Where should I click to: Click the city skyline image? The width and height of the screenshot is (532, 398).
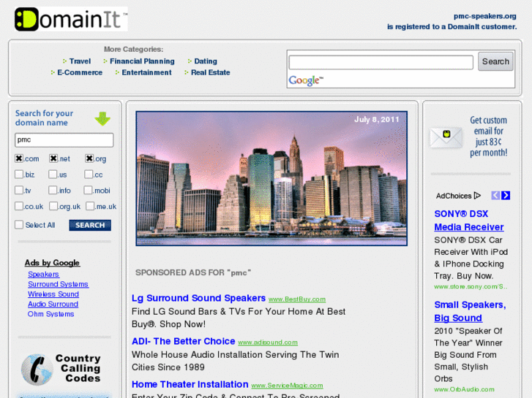(x=271, y=178)
